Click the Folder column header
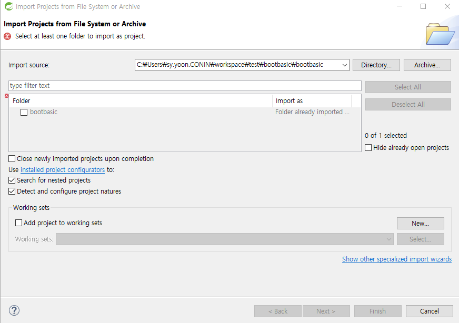This screenshot has height=323, width=459. click(x=141, y=101)
